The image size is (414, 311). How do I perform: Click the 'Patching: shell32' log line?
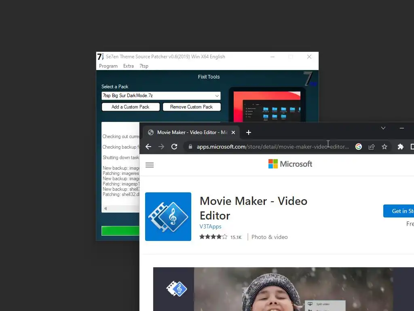click(x=120, y=194)
